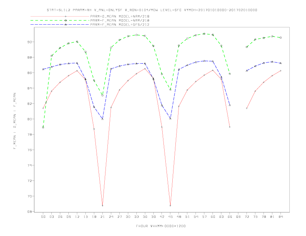Click legend text PARM=O_MEAN MODEL=NAM/218

coord(120,16)
